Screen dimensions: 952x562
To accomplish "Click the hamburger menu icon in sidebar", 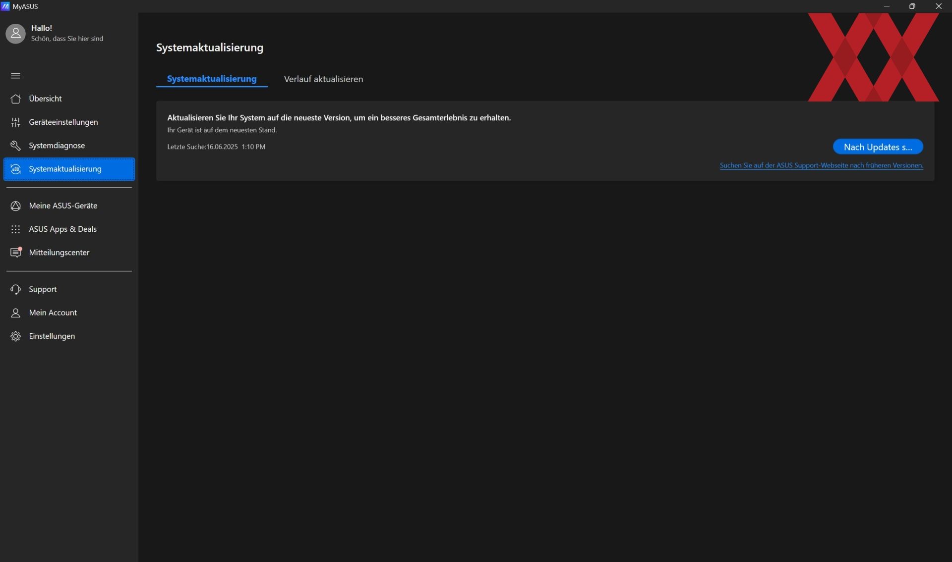I will click(x=15, y=76).
